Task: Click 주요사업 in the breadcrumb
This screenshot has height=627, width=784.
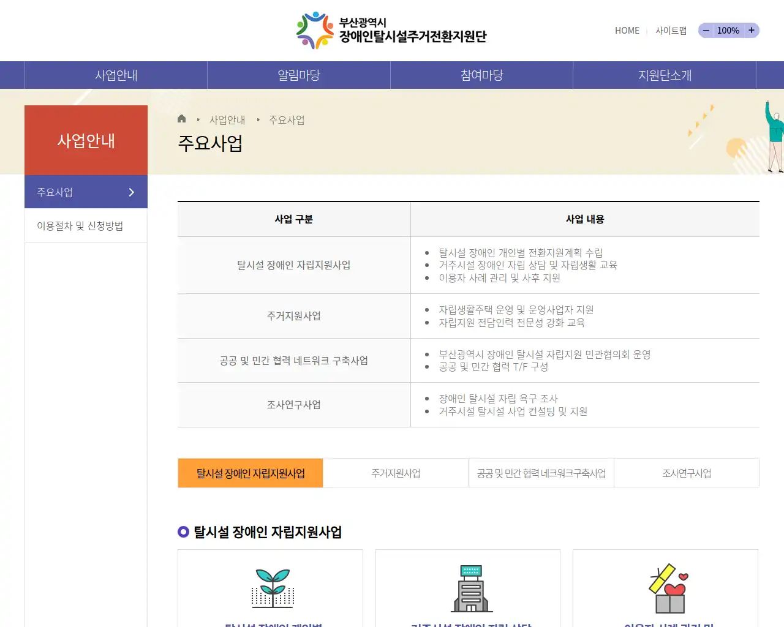Action: click(x=287, y=120)
